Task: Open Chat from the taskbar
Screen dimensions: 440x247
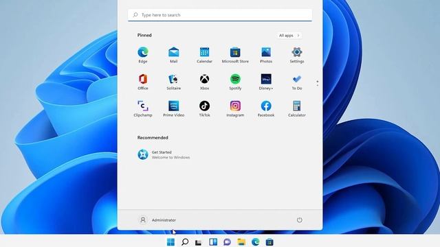Action: [x=227, y=242]
